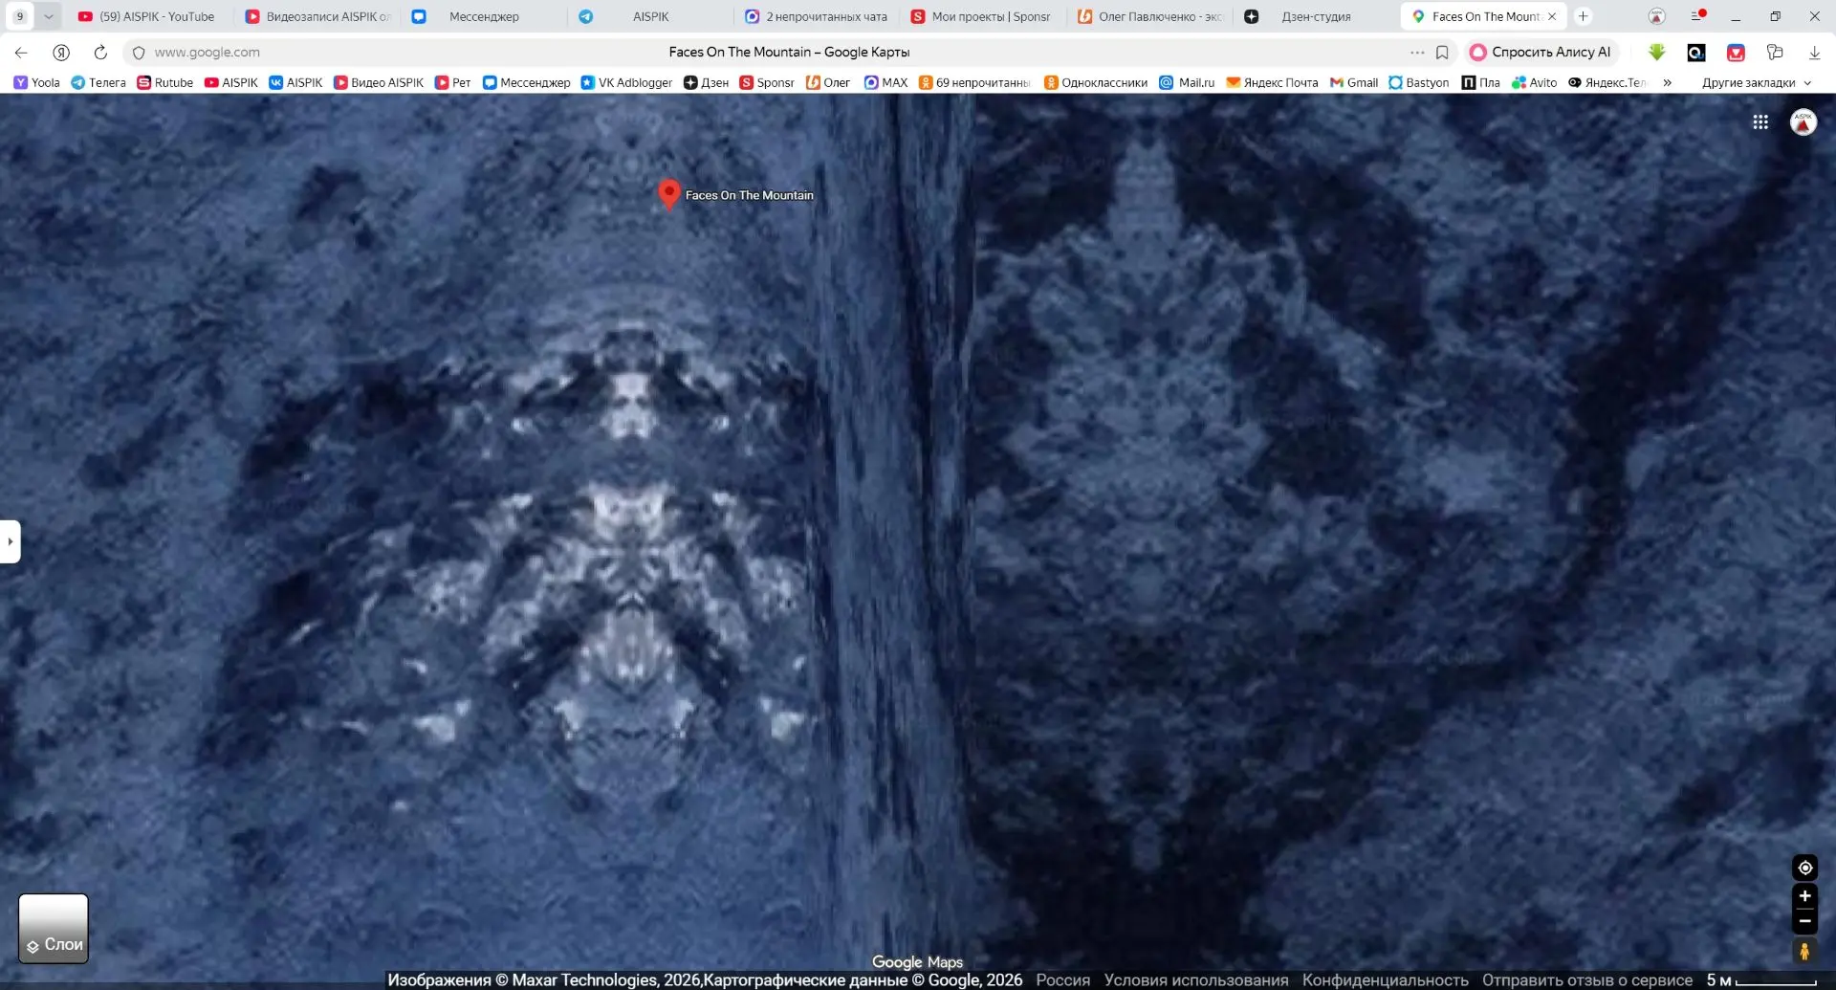The width and height of the screenshot is (1836, 990).
Task: Open Street View with the Pegman icon
Action: pyautogui.click(x=1804, y=951)
